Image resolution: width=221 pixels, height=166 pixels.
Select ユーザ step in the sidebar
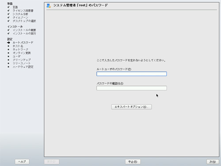click(16, 56)
